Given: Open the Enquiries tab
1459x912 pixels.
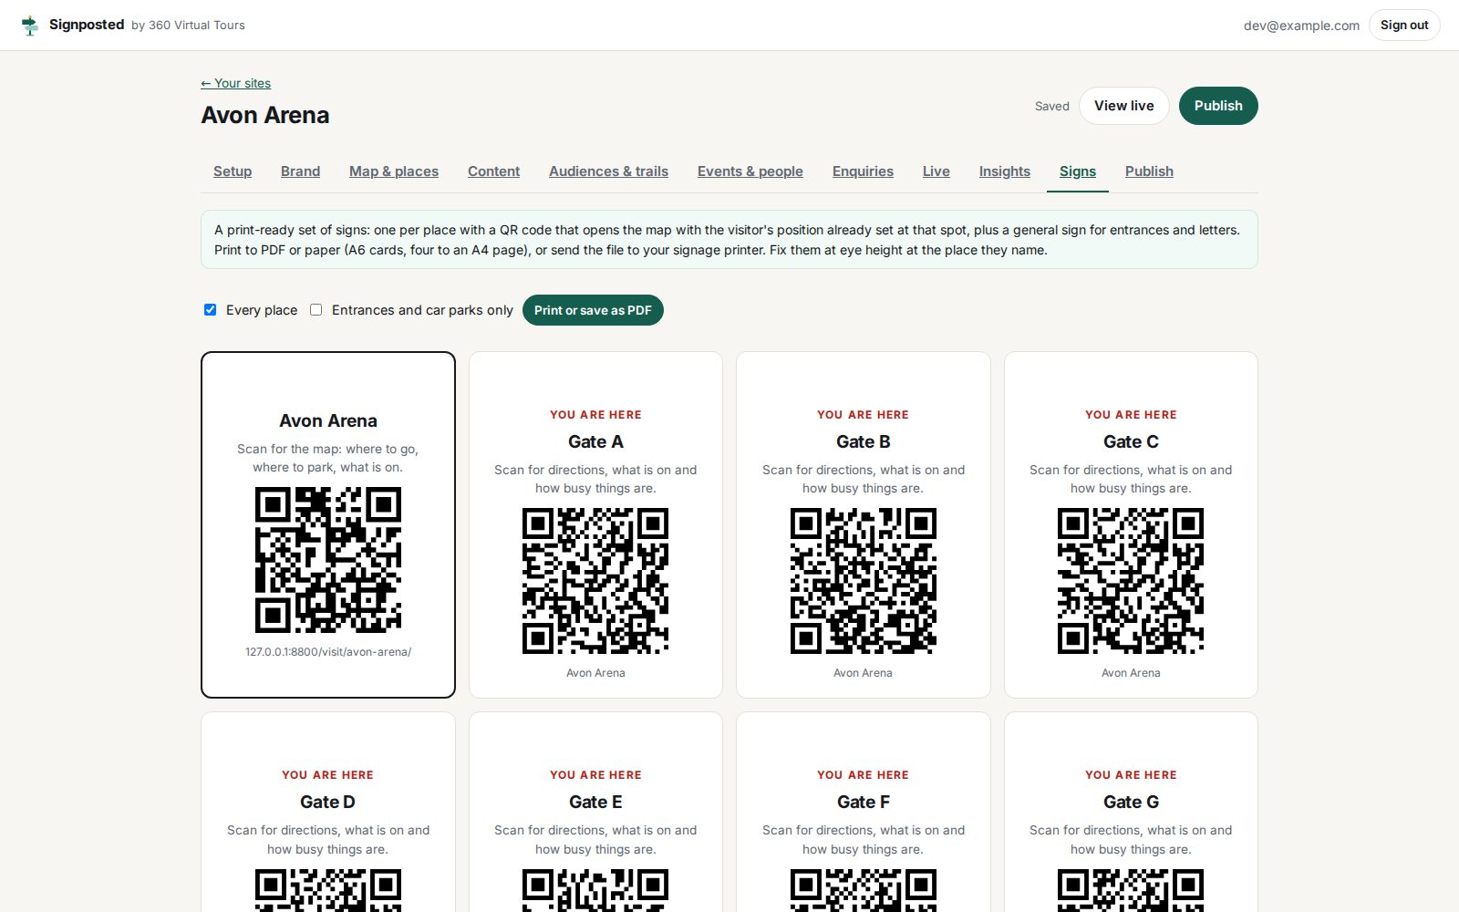Looking at the screenshot, I should 863,171.
